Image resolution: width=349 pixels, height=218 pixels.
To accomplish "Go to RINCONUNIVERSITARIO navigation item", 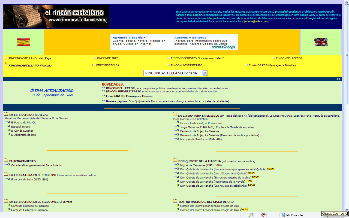I will (186, 65).
